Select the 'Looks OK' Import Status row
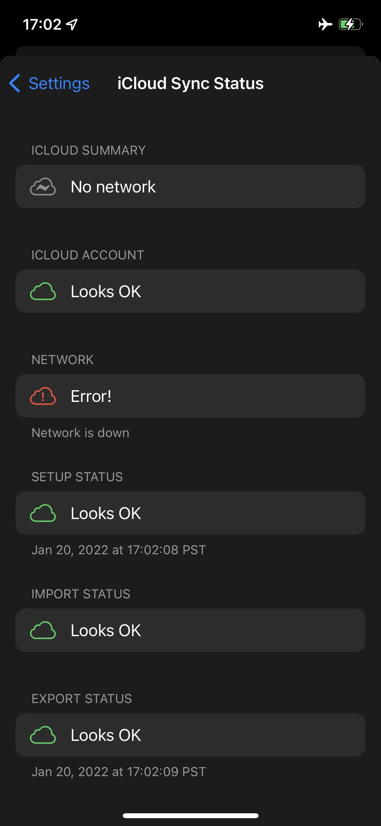381x826 pixels. tap(190, 630)
